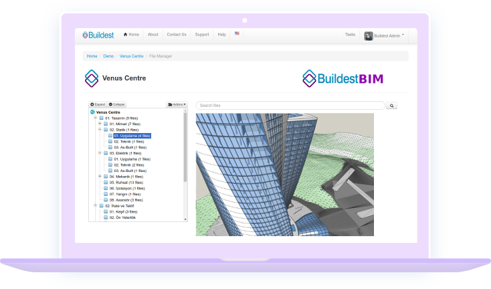The width and height of the screenshot is (491, 289).
Task: Follow the Home breadcrumb link
Action: [x=92, y=56]
